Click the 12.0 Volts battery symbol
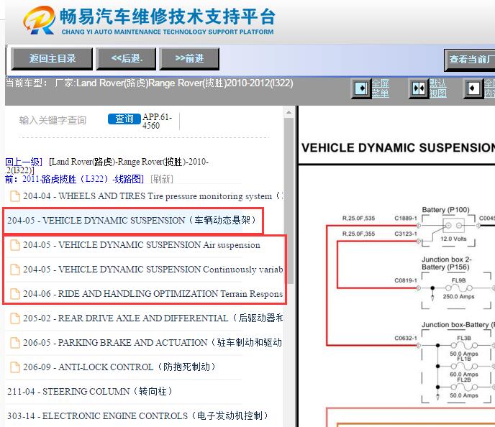Image resolution: width=495 pixels, height=427 pixels. (x=454, y=226)
